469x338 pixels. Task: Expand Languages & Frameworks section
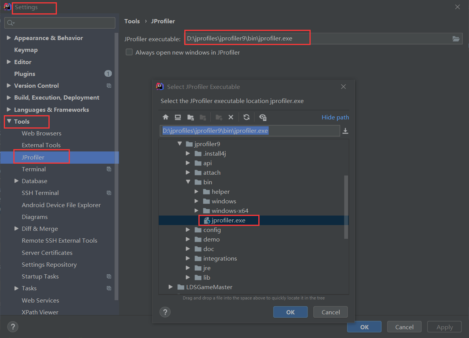[9, 109]
